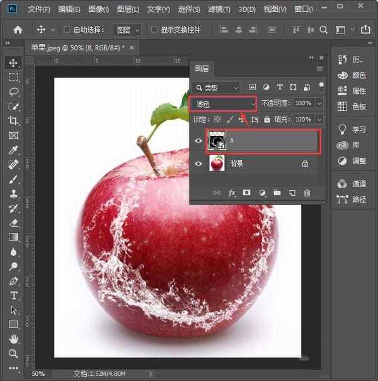The image size is (378, 381).
Task: Select the Horizontal Type tool
Action: (13, 295)
